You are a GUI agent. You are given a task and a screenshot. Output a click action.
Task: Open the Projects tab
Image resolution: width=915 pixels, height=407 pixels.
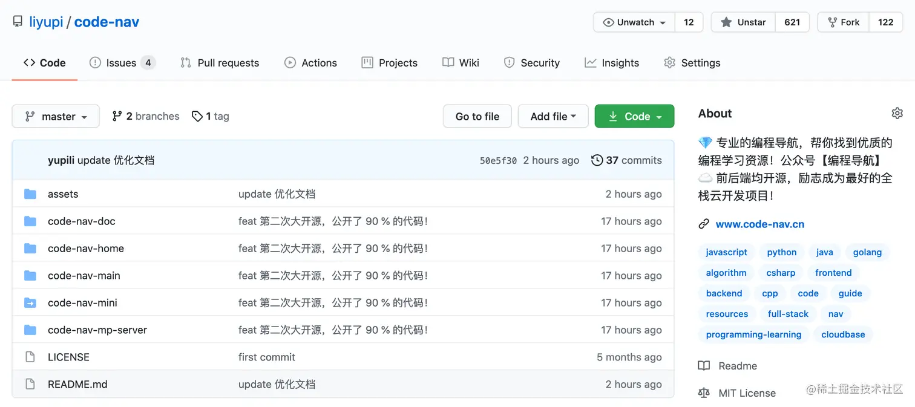click(x=389, y=63)
